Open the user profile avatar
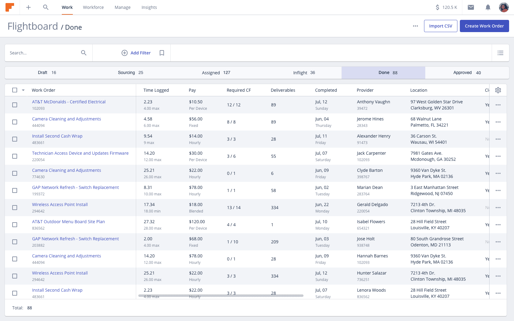Screen dimensions: 514x321 (504, 7)
